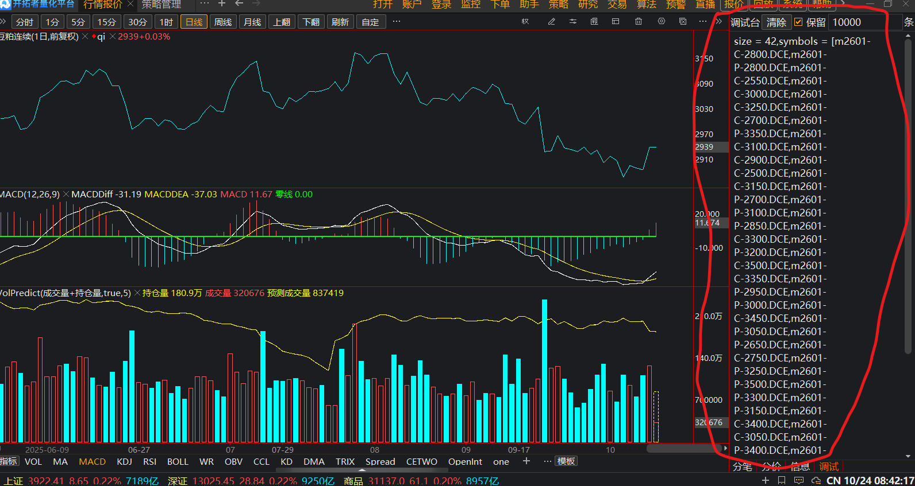Add a new tab with plus icon

pos(222,4)
